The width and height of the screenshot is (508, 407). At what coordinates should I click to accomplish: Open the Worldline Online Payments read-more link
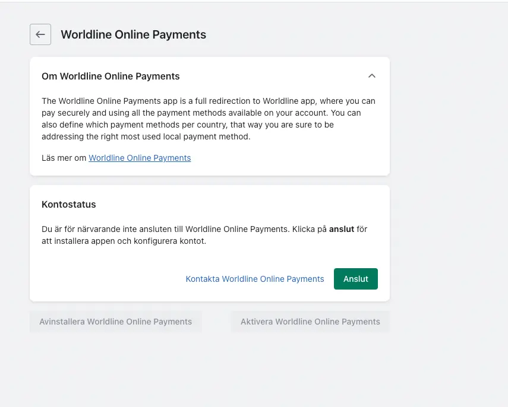point(140,158)
